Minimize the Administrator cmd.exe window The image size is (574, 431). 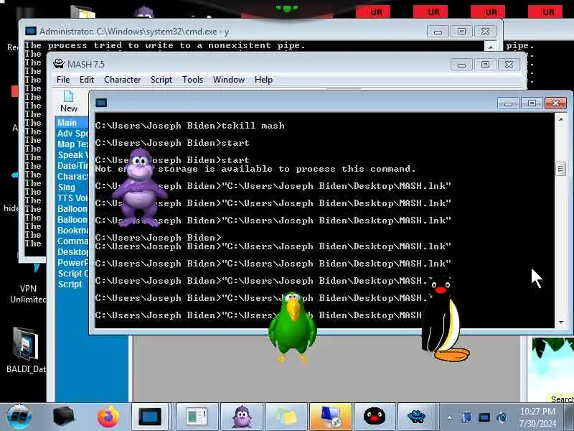pyautogui.click(x=438, y=31)
